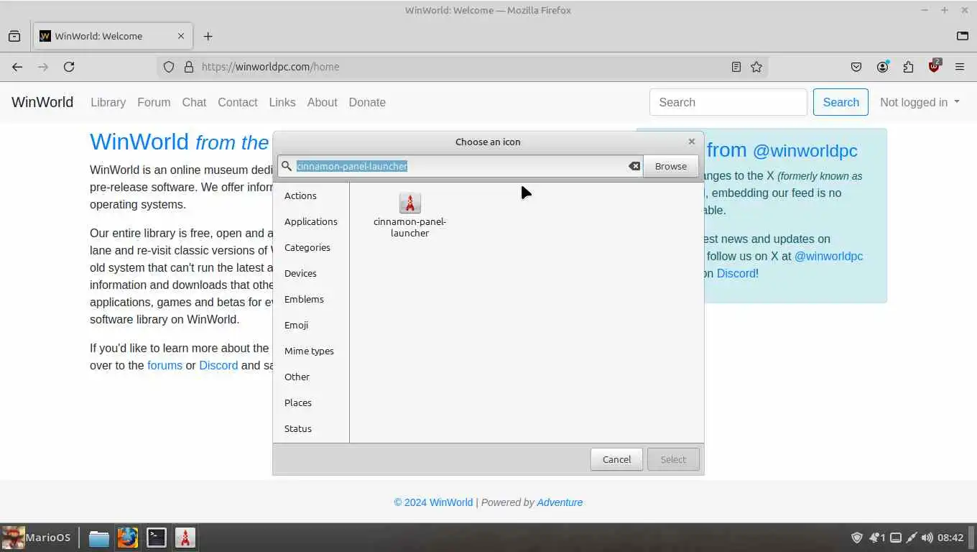Image resolution: width=977 pixels, height=552 pixels.
Task: Open the MarioOS start menu
Action: 37,538
